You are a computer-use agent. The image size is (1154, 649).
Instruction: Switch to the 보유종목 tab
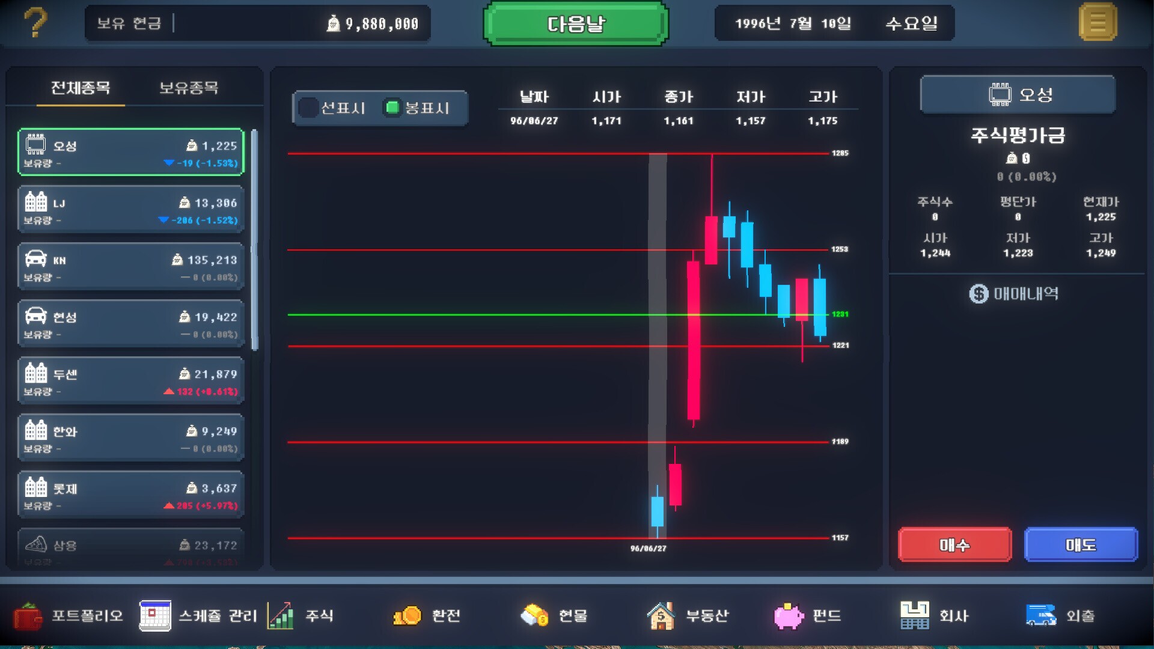coord(188,87)
